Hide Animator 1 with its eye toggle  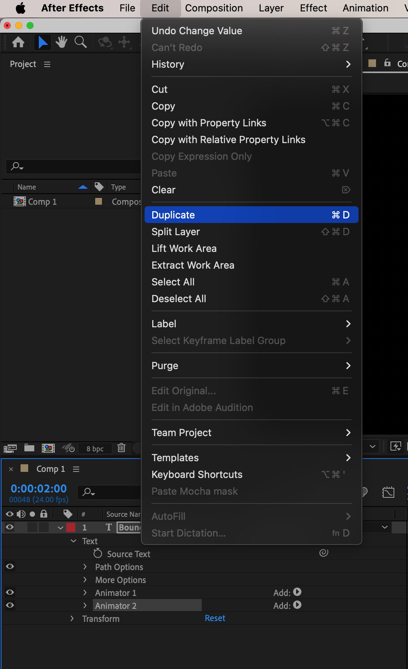(x=10, y=592)
